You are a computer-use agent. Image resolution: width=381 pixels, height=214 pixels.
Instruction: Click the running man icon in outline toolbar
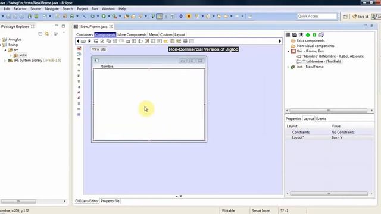point(301,35)
